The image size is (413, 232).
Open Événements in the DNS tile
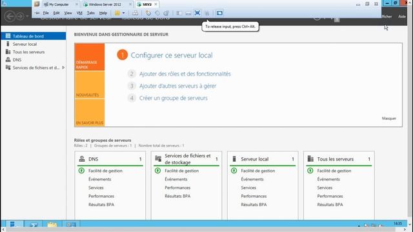click(100, 179)
